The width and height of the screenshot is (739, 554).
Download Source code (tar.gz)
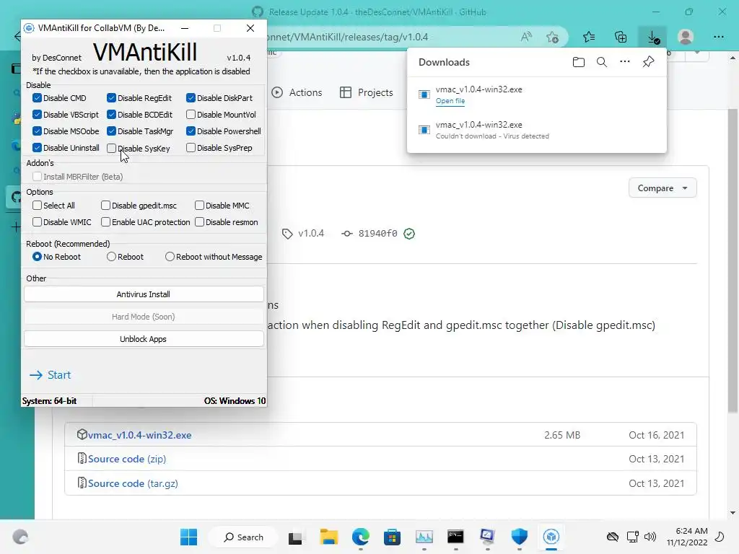133,483
